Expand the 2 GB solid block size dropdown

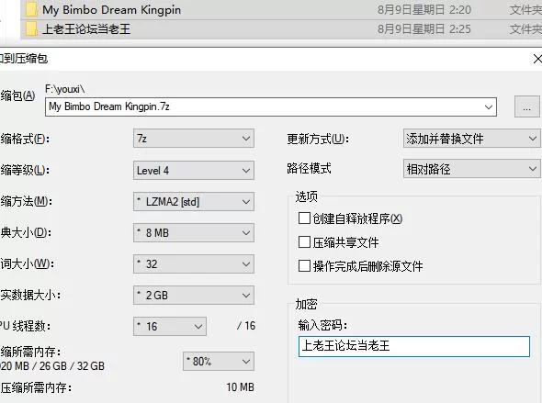pyautogui.click(x=194, y=296)
